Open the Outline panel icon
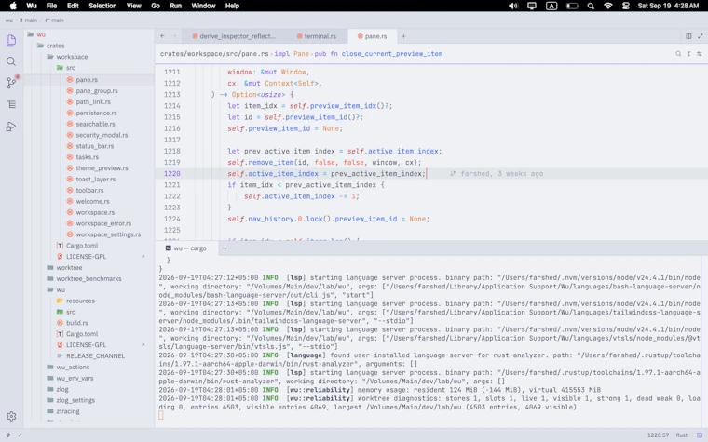The height and width of the screenshot is (442, 708). 11,104
